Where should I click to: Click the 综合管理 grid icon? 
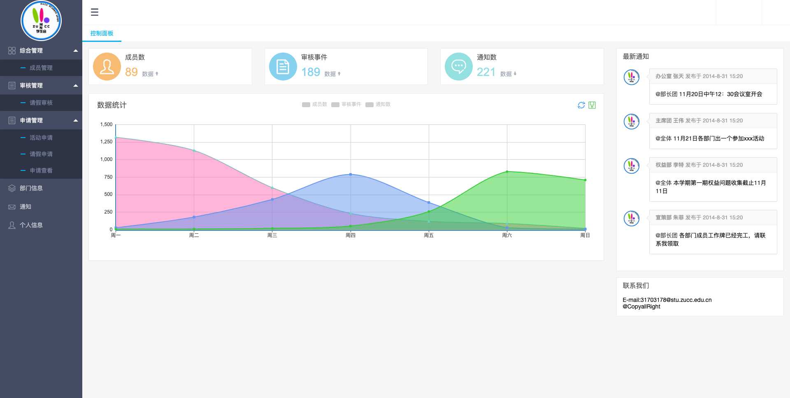[12, 51]
